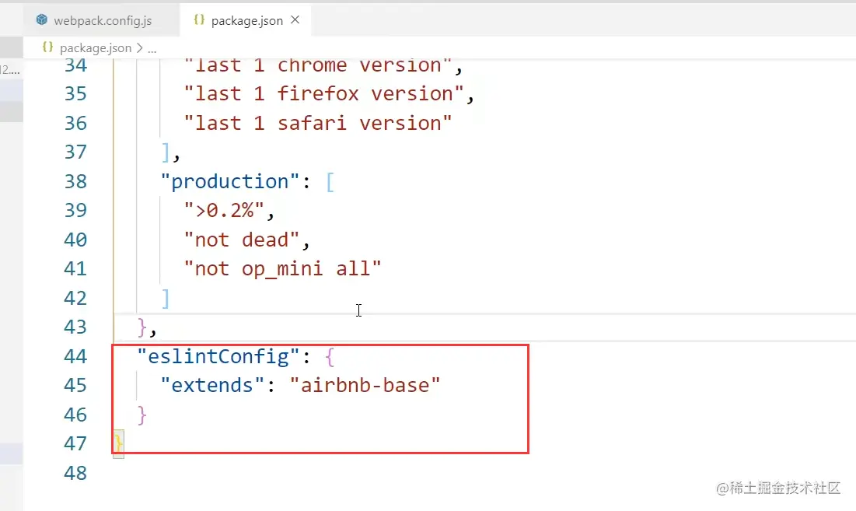Click the "last 1 firefox version" string
The height and width of the screenshot is (511, 856).
click(329, 94)
